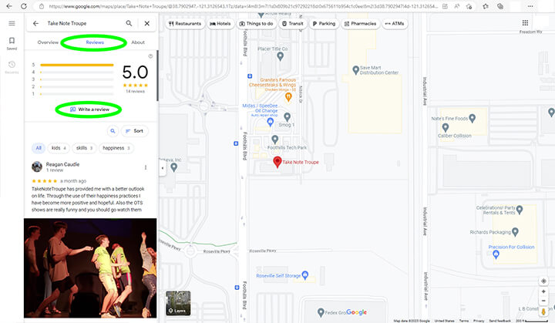Select the Granite's Famous Cheesesteaks restaurant pin
This screenshot has width=555, height=323.
click(x=288, y=97)
